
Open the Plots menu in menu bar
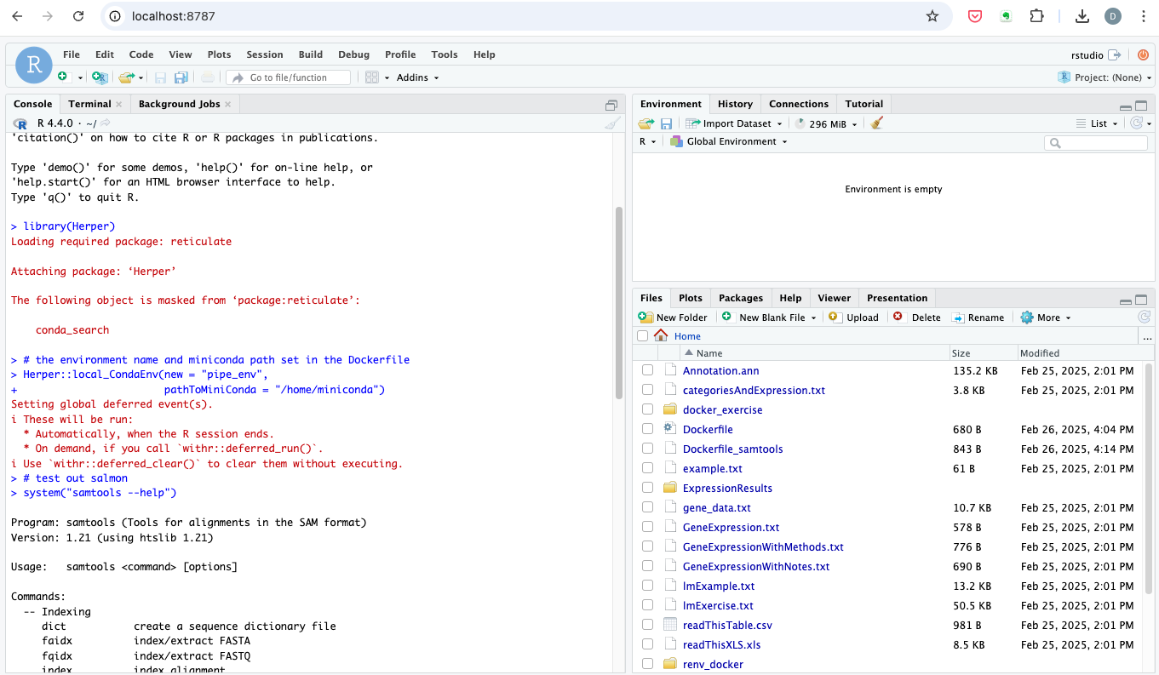[219, 54]
